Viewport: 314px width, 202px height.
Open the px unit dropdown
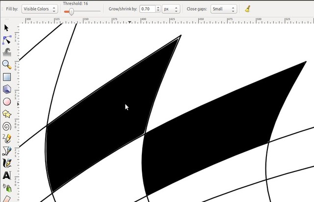(x=171, y=9)
